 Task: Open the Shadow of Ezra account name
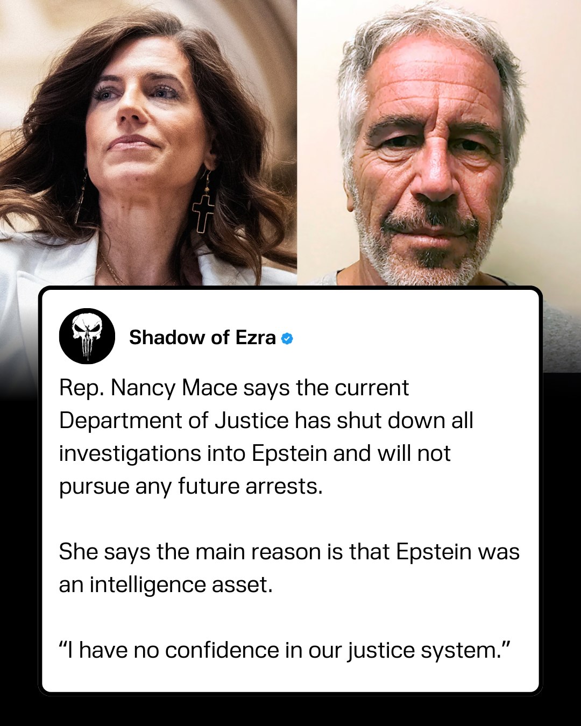202,337
